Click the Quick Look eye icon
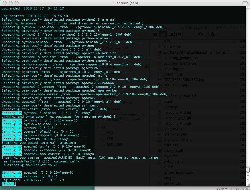250x190 pixels. [x=201, y=34]
